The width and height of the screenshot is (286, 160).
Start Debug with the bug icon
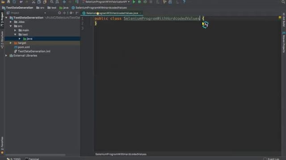139,2
